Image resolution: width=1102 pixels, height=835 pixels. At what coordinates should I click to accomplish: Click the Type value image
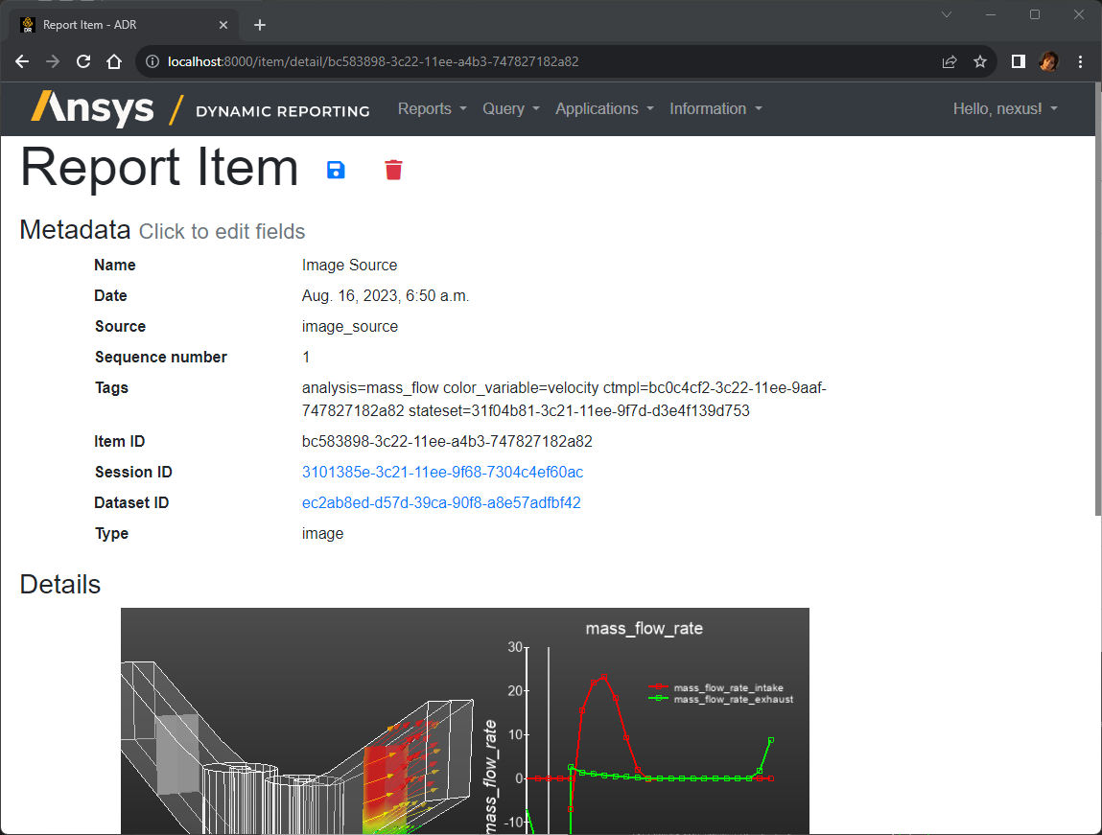(x=322, y=534)
